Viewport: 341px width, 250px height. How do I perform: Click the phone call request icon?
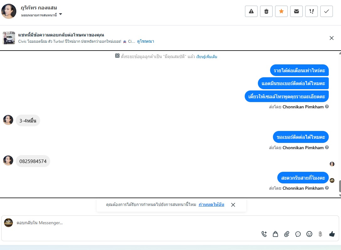(x=264, y=234)
